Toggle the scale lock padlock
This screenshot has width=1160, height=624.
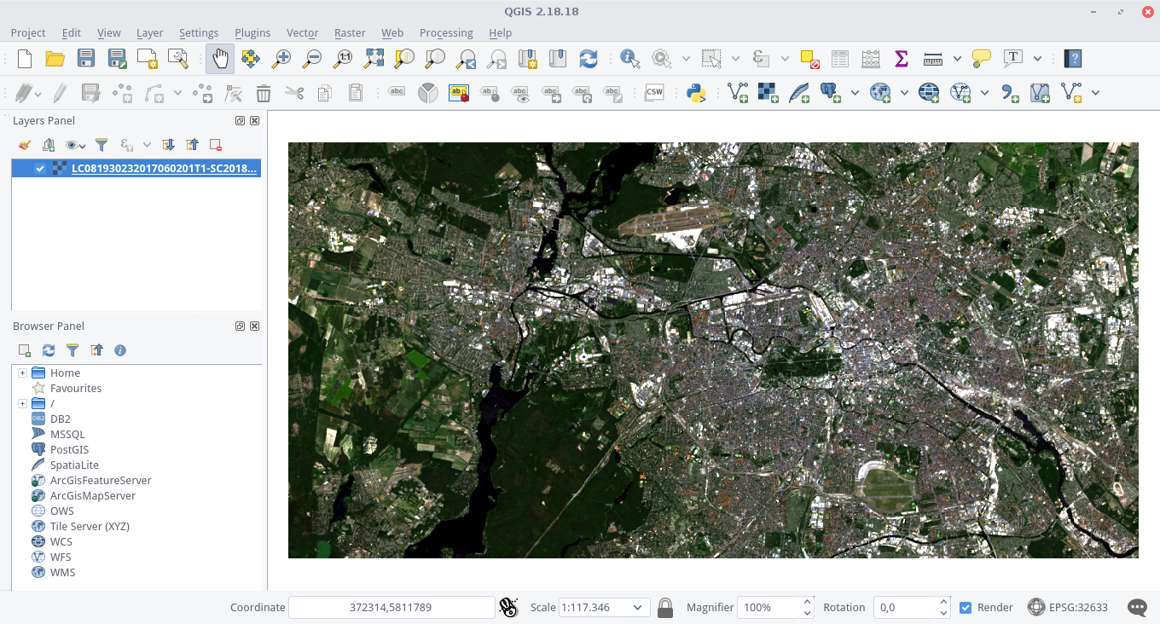(x=665, y=608)
